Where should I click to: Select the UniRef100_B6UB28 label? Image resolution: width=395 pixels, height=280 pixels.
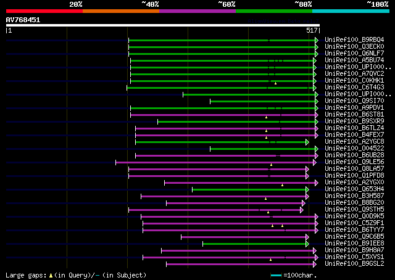[354, 155]
